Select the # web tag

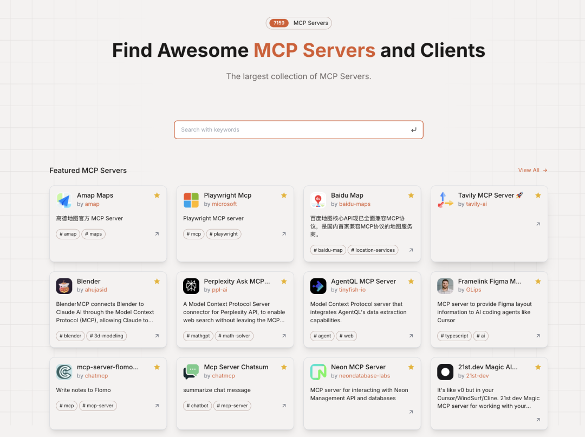(x=346, y=336)
